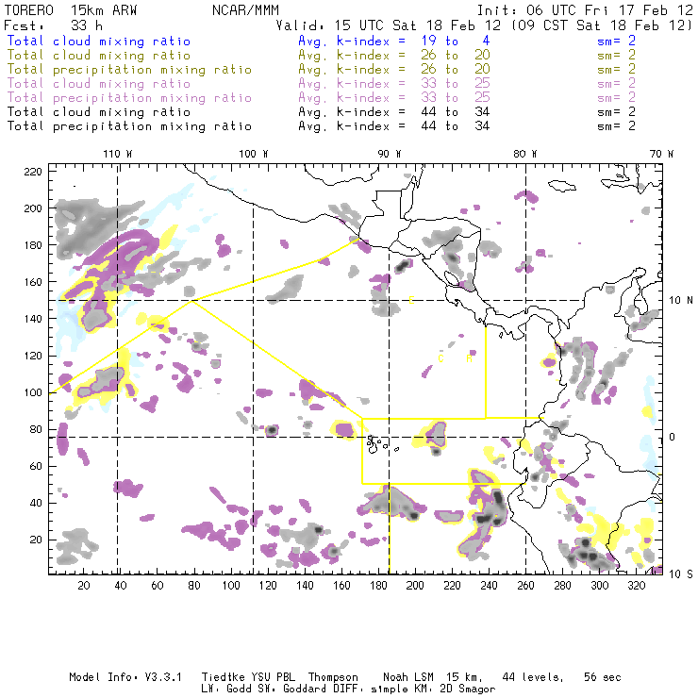Click the horizontal axis tick label "320"
Viewport: 698px width, 698px height.
click(636, 586)
